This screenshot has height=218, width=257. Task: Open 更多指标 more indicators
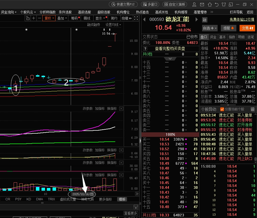[x=105, y=199]
